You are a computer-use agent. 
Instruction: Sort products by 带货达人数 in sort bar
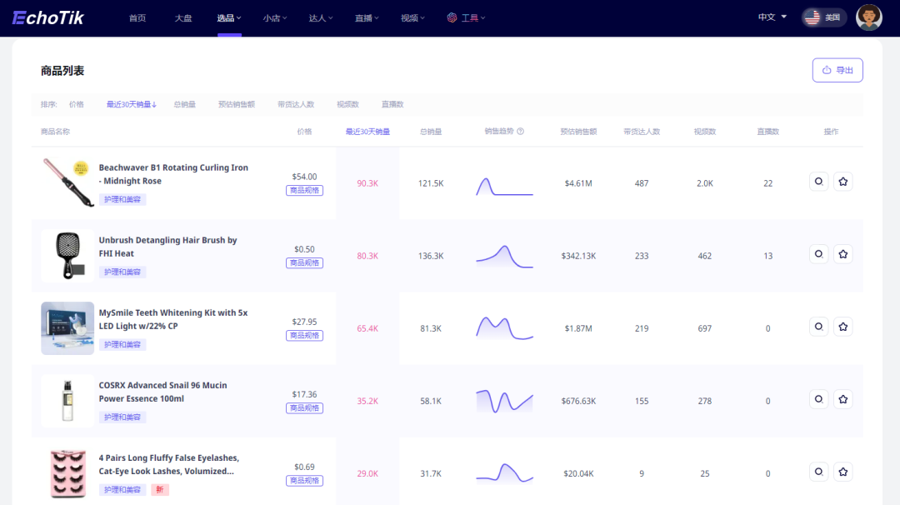pos(296,104)
